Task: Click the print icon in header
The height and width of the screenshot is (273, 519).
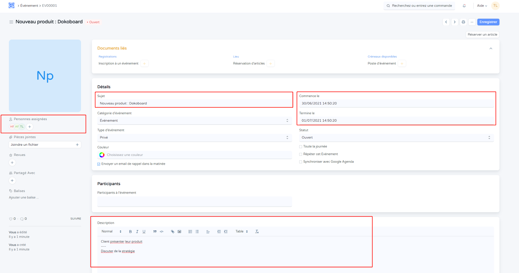Action: click(x=463, y=22)
